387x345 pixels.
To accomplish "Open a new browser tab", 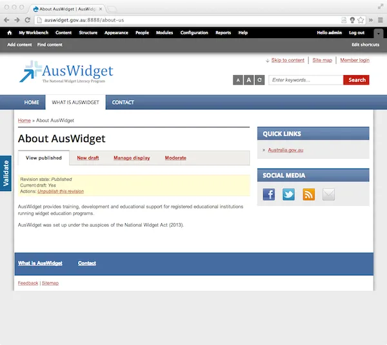I will coord(112,9).
